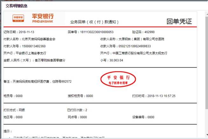The height and width of the screenshot is (139, 208).
Task: Click 打印方式：网银
Action: tap(14, 110)
